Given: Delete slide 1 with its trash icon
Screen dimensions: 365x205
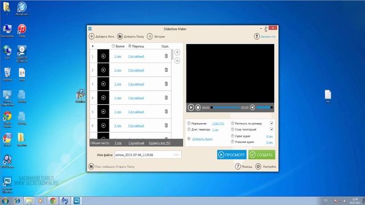Looking at the screenshot, I should click(x=166, y=56).
